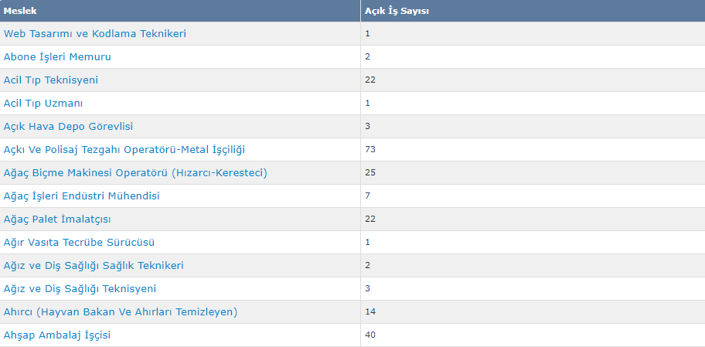705x347 pixels.
Task: Click Ağaç Palet İmalatçısı occupation
Action: point(57,219)
